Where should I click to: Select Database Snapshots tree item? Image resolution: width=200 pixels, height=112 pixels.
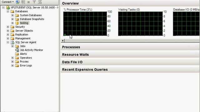tap(32, 19)
